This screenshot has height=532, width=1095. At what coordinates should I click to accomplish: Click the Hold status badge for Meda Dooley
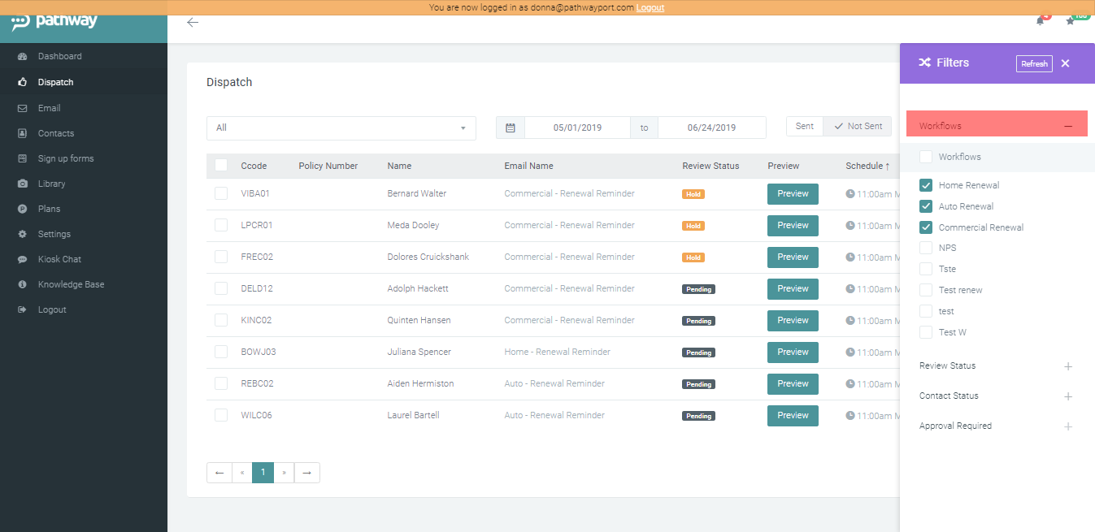[693, 226]
